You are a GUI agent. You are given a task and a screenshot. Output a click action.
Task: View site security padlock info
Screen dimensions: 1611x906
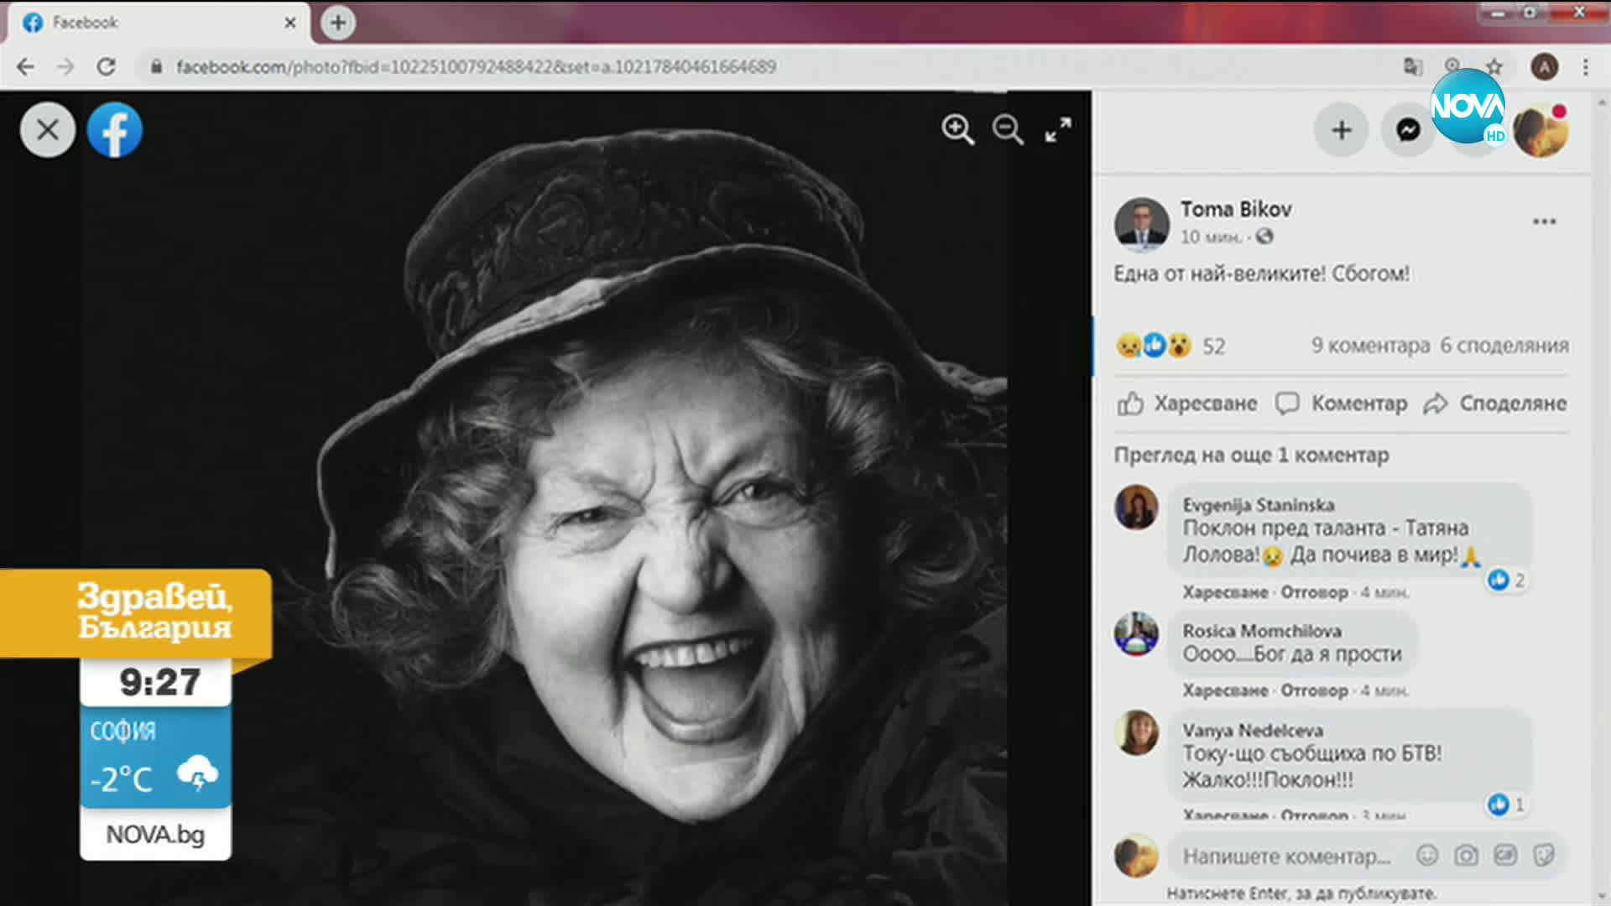point(156,67)
